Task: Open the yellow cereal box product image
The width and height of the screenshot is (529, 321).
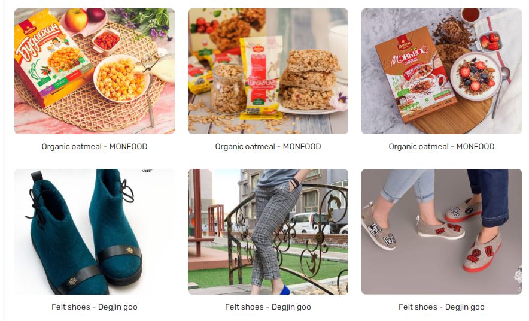Action: click(x=95, y=71)
